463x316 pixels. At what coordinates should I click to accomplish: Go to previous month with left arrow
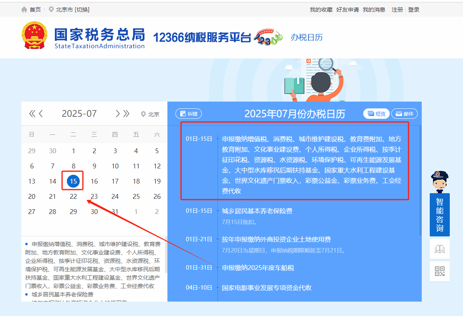[x=41, y=114]
